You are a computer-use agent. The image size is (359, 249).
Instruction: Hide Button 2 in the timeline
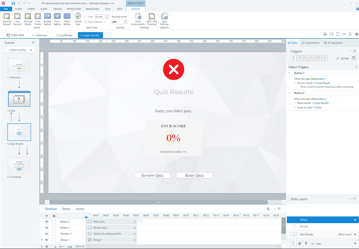(x=46, y=222)
